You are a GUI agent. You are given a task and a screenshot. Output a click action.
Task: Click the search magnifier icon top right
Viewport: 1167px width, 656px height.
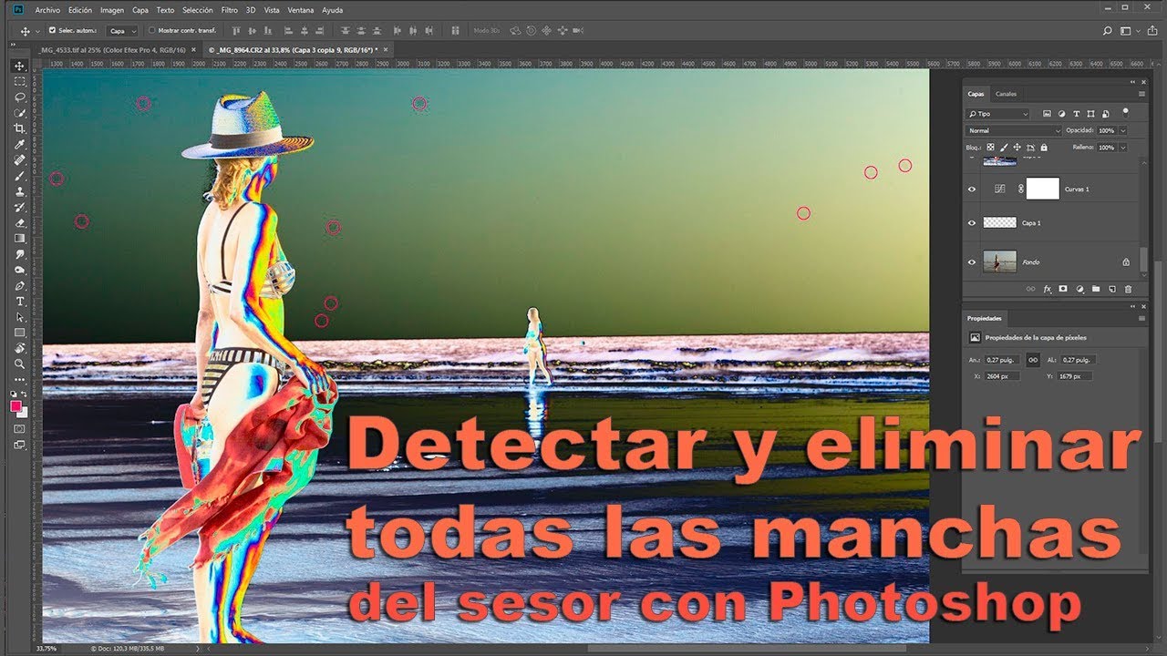[1107, 30]
